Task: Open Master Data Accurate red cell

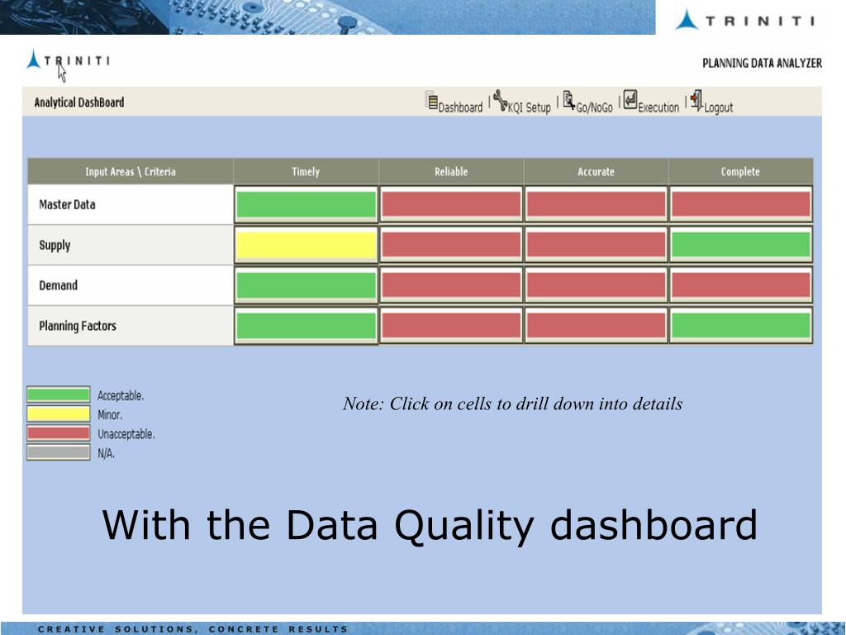Action: (x=596, y=205)
